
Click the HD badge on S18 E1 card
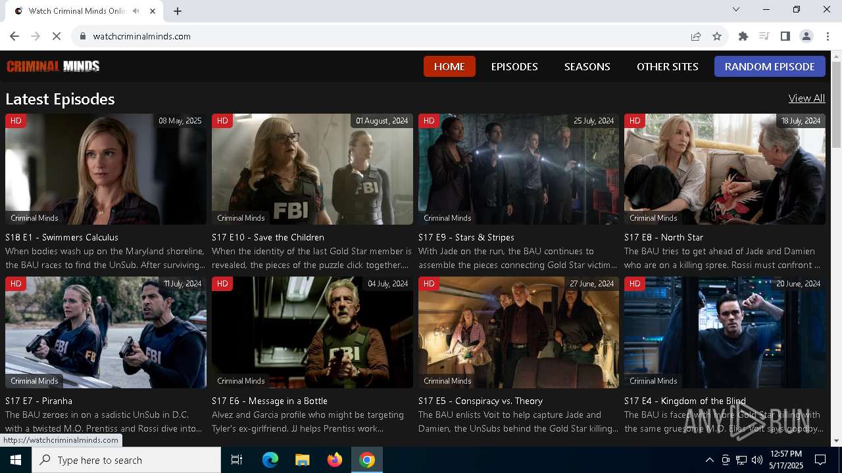tap(16, 121)
